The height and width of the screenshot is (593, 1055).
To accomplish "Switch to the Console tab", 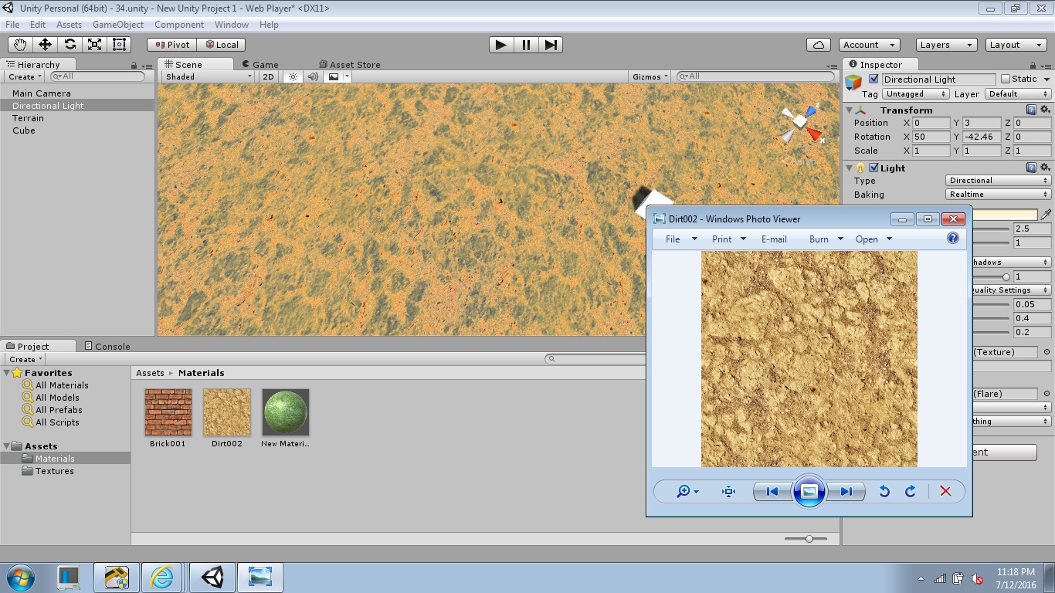I will [107, 346].
